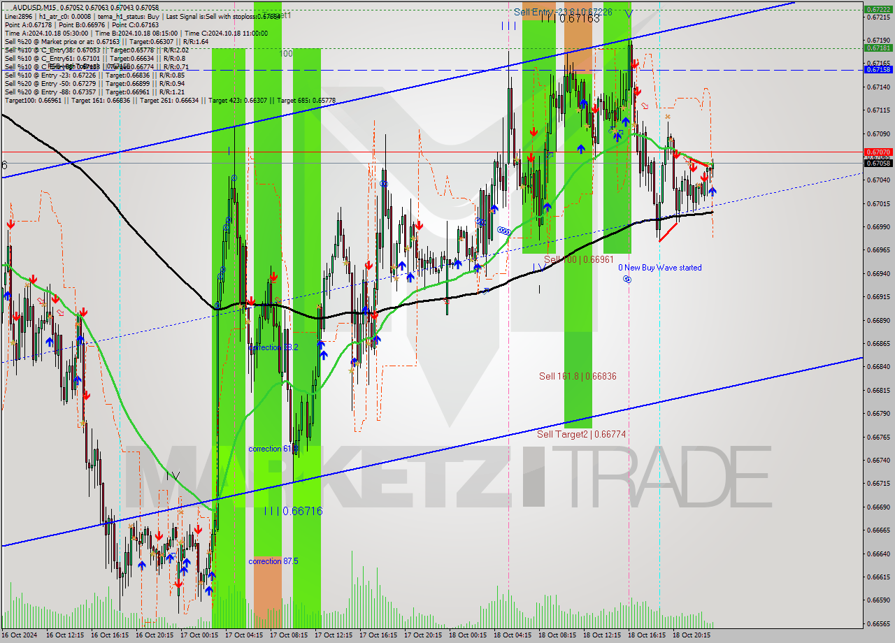Click the green 0.67222 price tag
Viewport: 895px width, 643px height.
click(878, 10)
